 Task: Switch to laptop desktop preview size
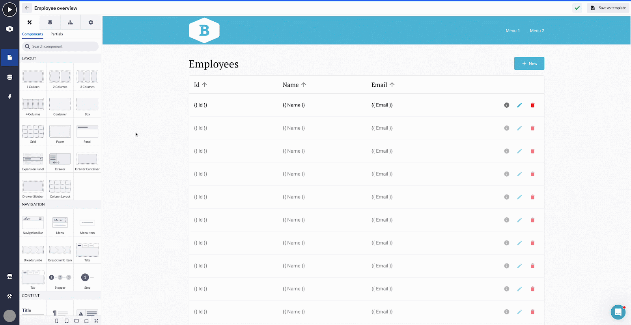click(x=86, y=321)
